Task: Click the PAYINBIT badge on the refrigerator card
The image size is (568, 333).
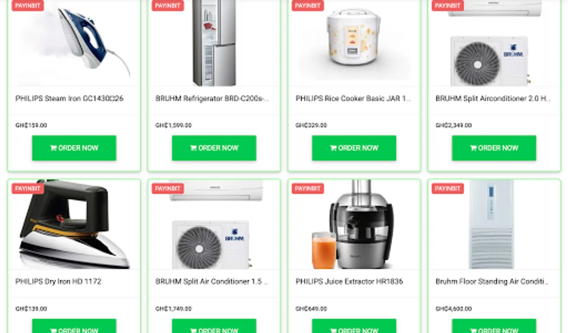Action: [x=168, y=6]
